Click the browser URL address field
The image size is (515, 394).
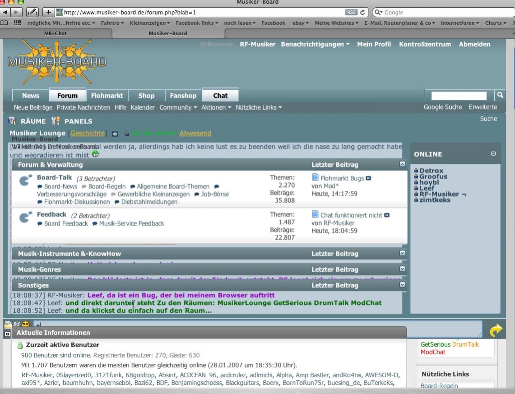(204, 12)
